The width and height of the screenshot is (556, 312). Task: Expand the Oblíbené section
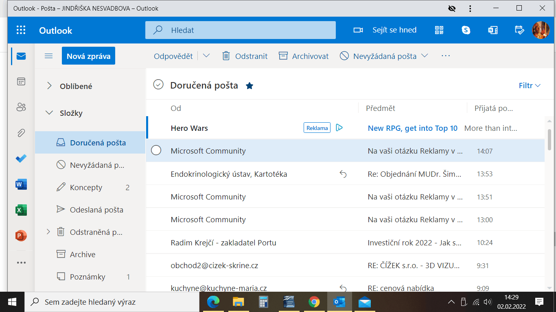pos(49,86)
